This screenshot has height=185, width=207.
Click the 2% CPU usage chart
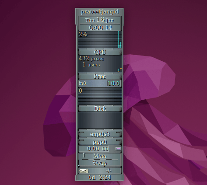[x=100, y=40]
